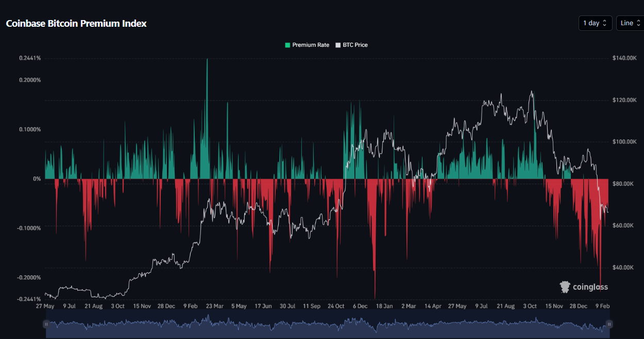Click the -0.2000% left axis label
Viewport: 644px width, 339px height.
[29, 278]
